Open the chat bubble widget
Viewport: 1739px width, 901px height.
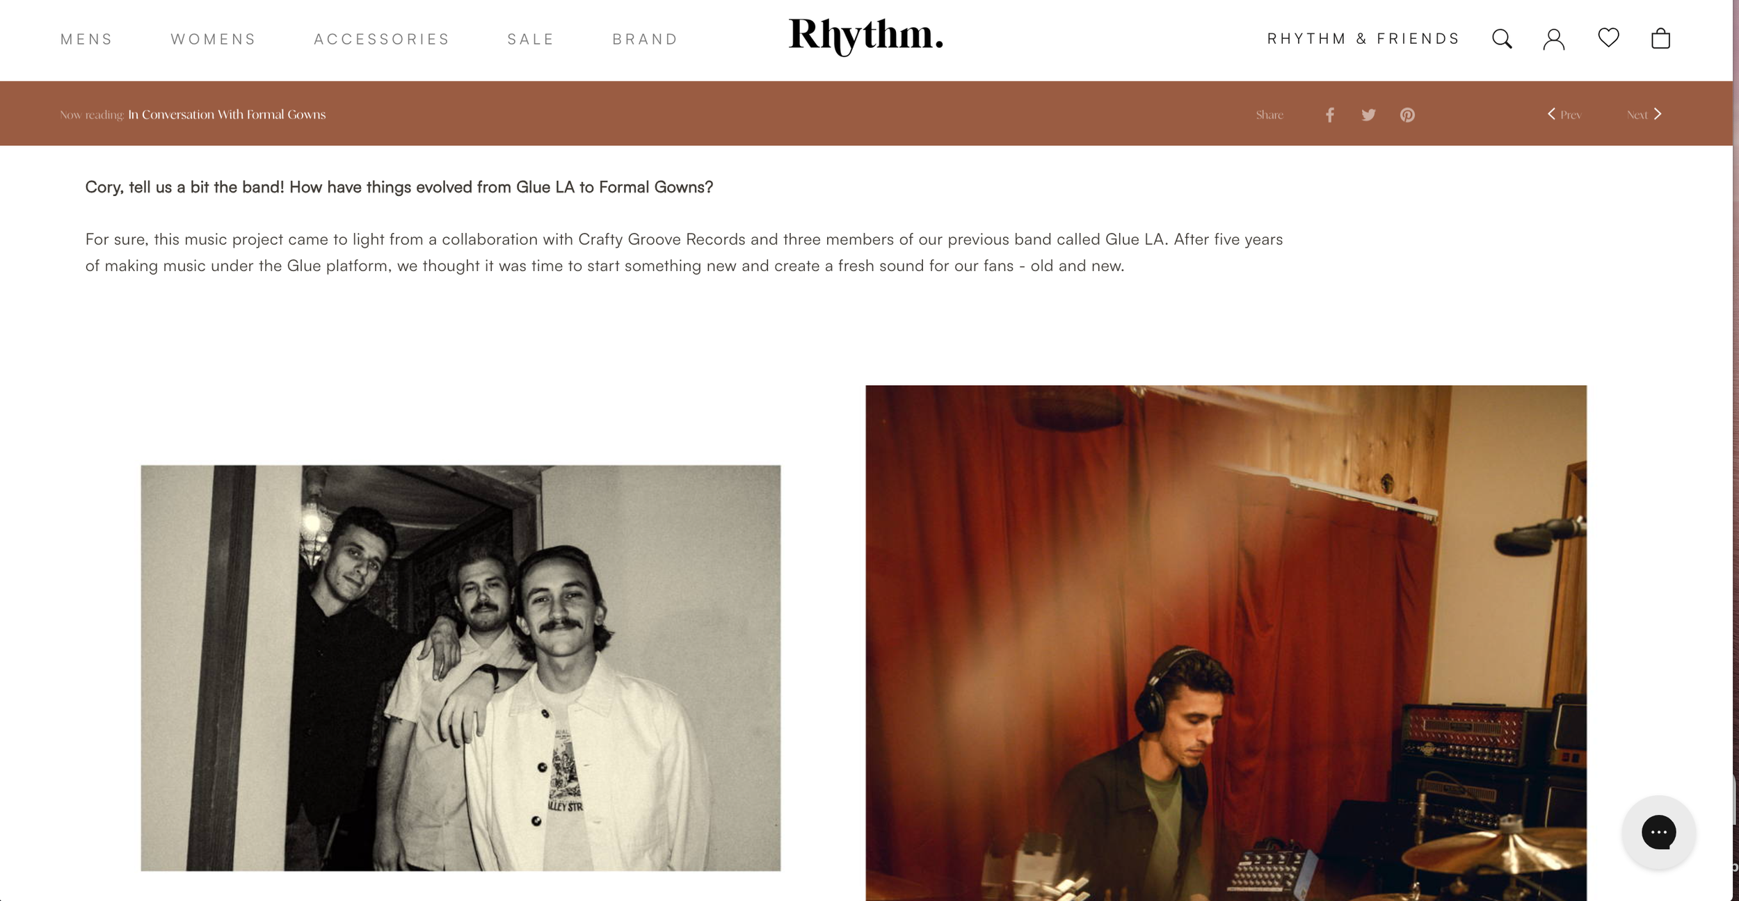(x=1658, y=832)
